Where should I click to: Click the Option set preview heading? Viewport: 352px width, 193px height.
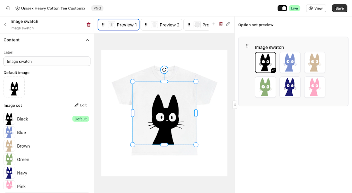(x=256, y=25)
